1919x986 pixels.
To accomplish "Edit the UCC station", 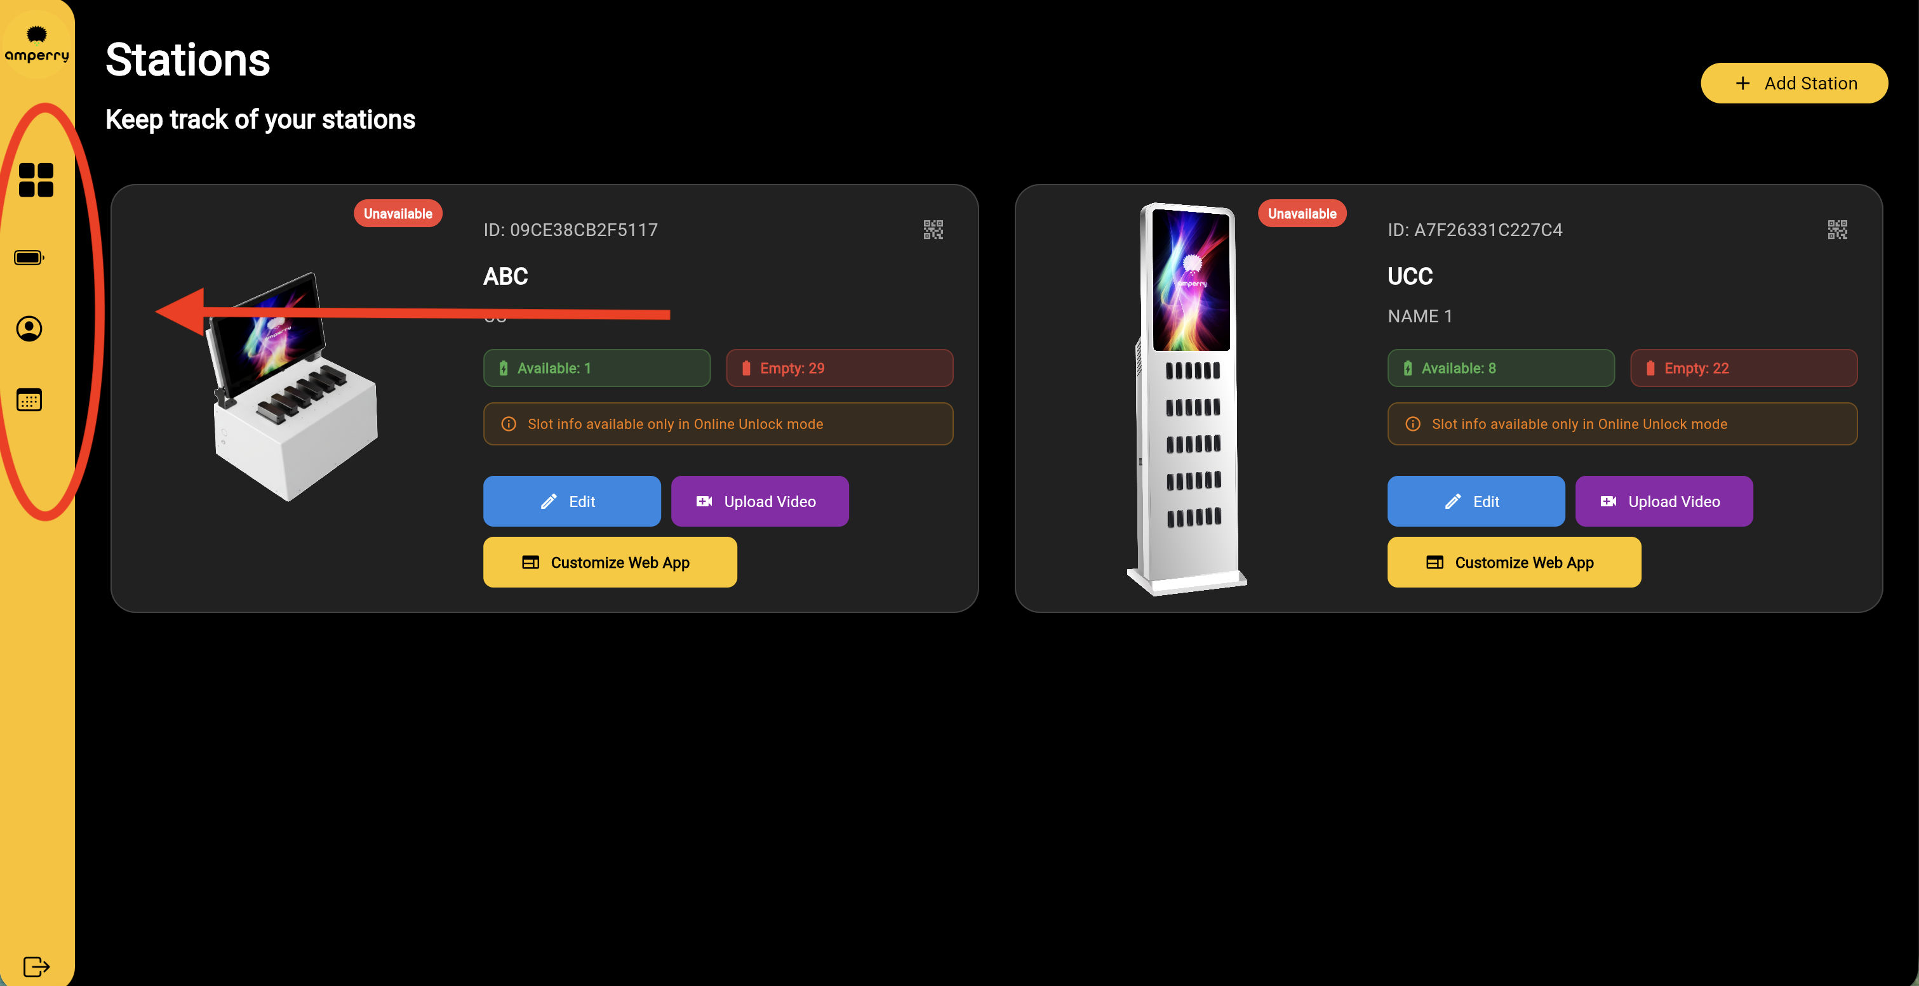I will tap(1476, 501).
